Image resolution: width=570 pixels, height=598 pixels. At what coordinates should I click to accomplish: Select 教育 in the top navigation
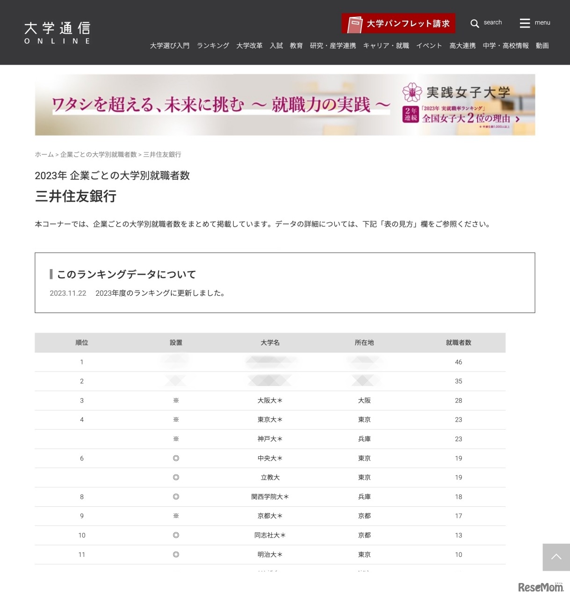(296, 46)
